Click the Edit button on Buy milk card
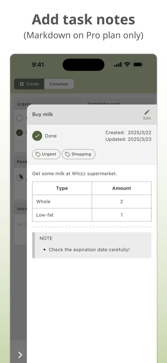Image resolution: width=167 pixels, height=363 pixels. coord(147,115)
